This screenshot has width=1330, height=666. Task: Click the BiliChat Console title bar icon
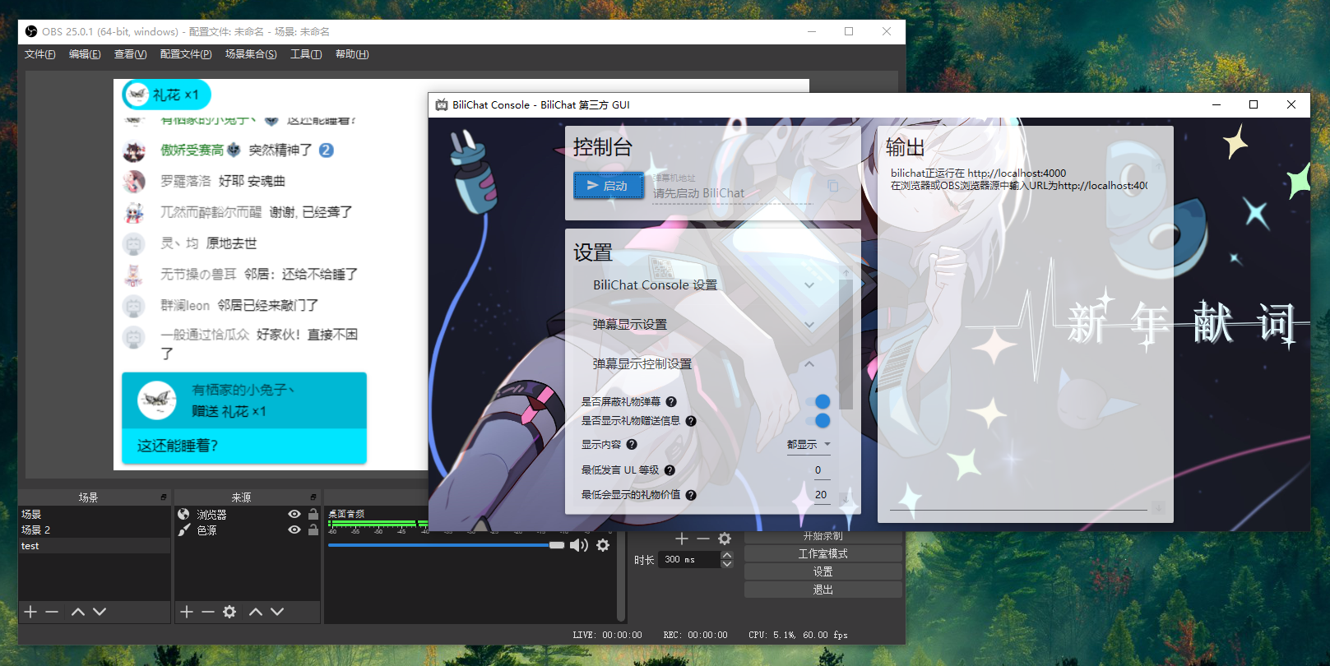point(442,104)
